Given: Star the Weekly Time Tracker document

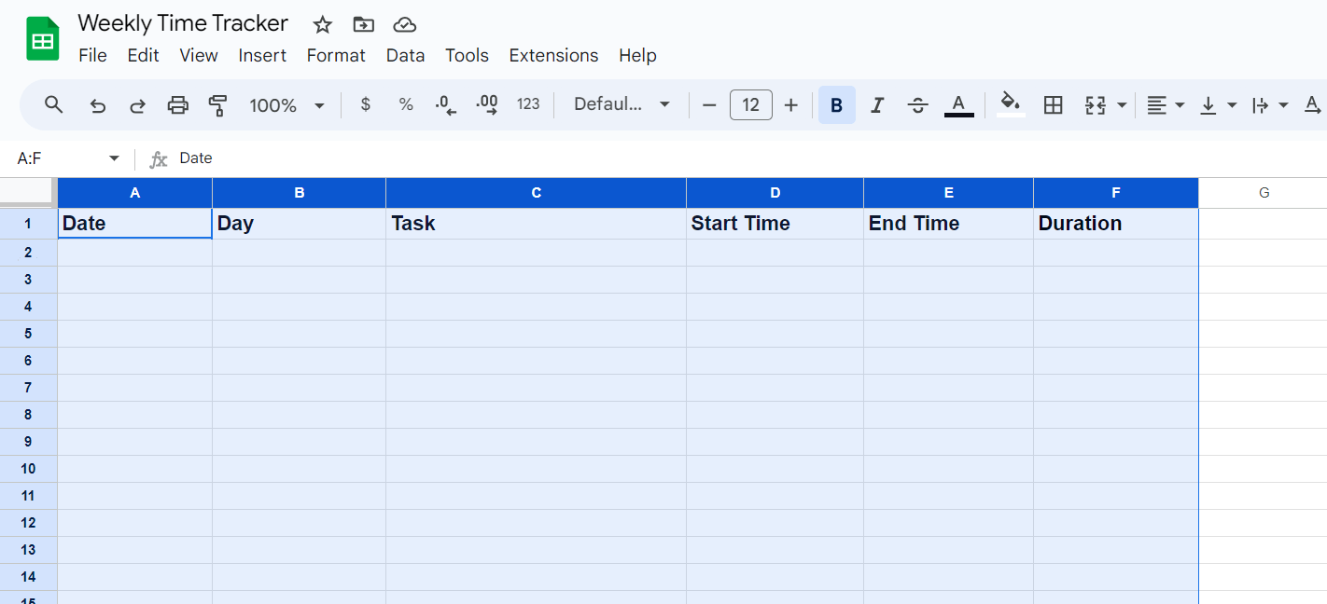Looking at the screenshot, I should (x=322, y=25).
